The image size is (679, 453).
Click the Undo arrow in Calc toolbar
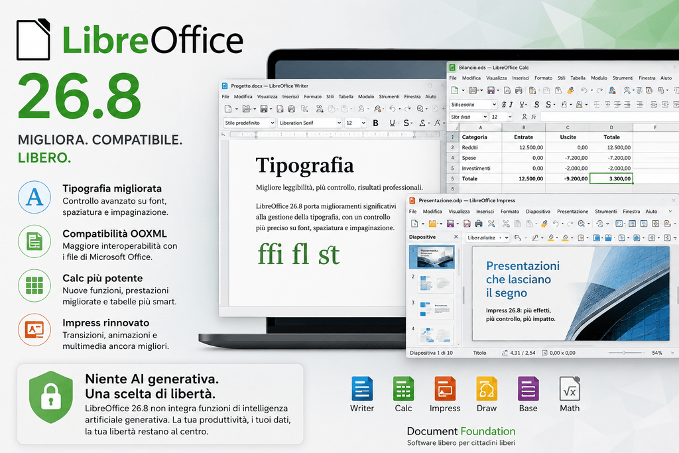coord(584,90)
